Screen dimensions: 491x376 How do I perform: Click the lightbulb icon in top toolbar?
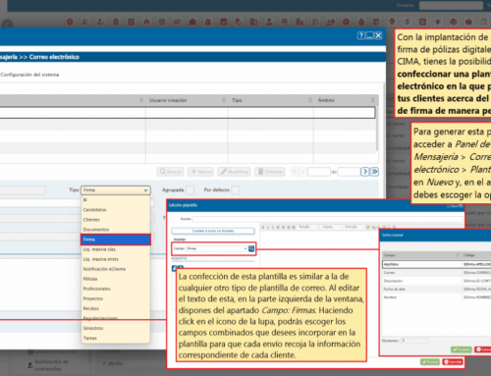click(x=438, y=22)
